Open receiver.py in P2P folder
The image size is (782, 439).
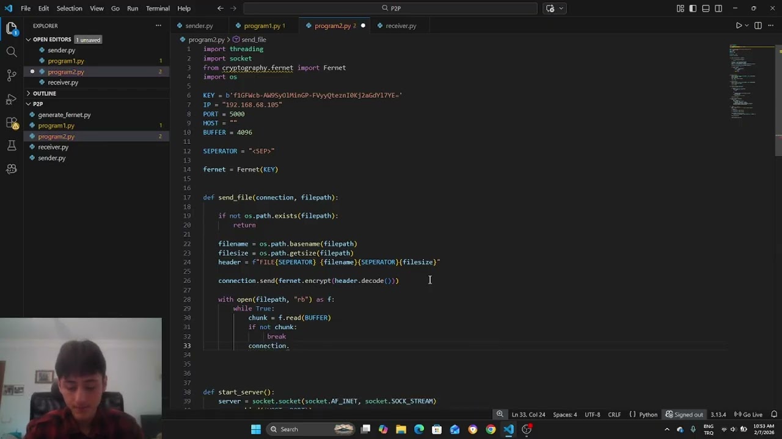[53, 147]
